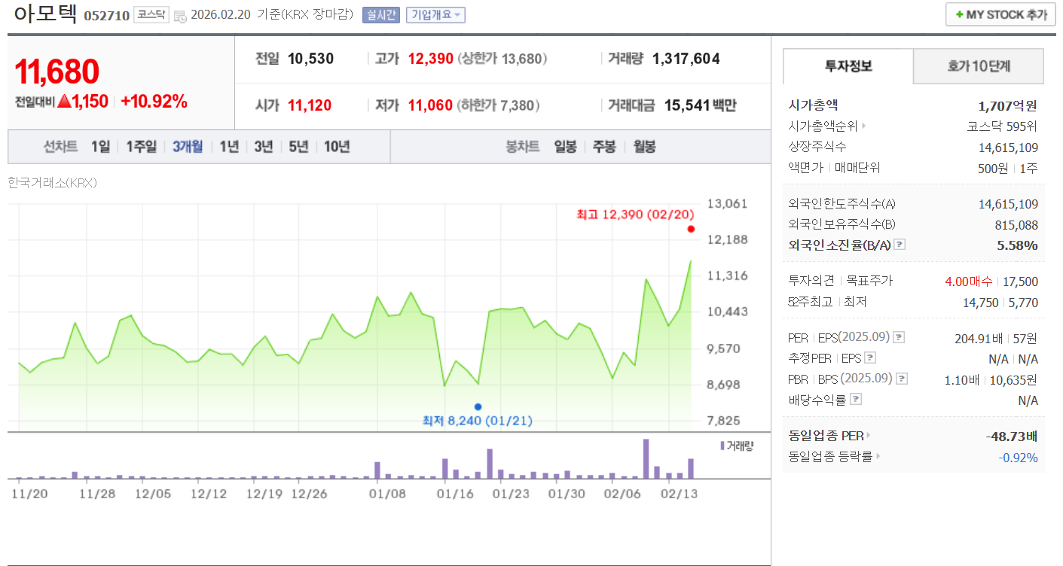Click the PER value 204.91배
This screenshot has height=566, width=1063.
pos(979,338)
